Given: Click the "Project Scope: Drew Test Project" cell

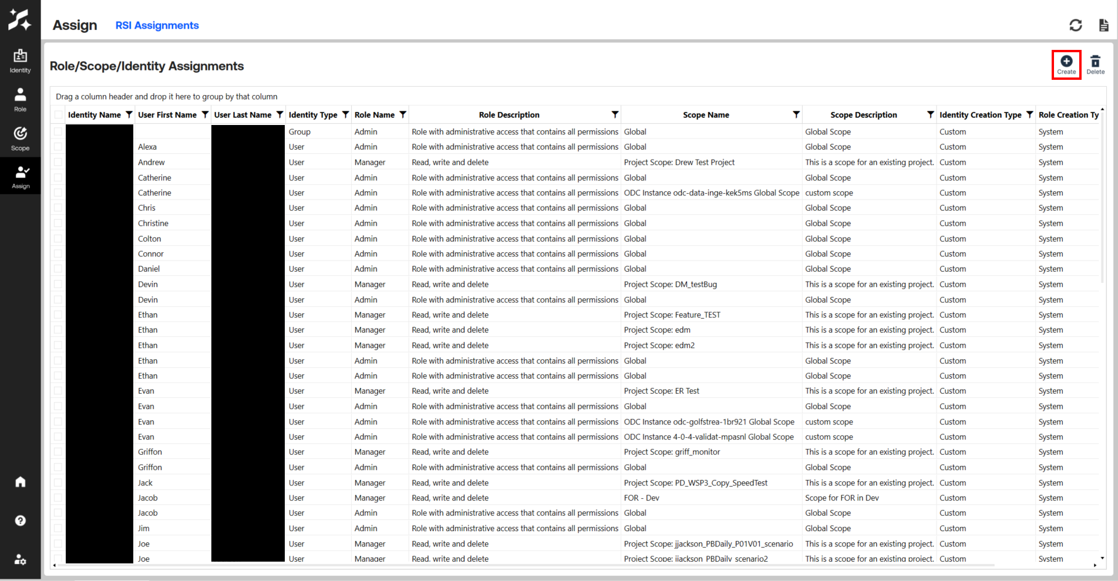Looking at the screenshot, I should [711, 162].
